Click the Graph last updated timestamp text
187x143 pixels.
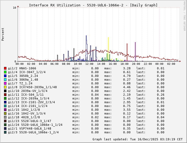point(138,139)
